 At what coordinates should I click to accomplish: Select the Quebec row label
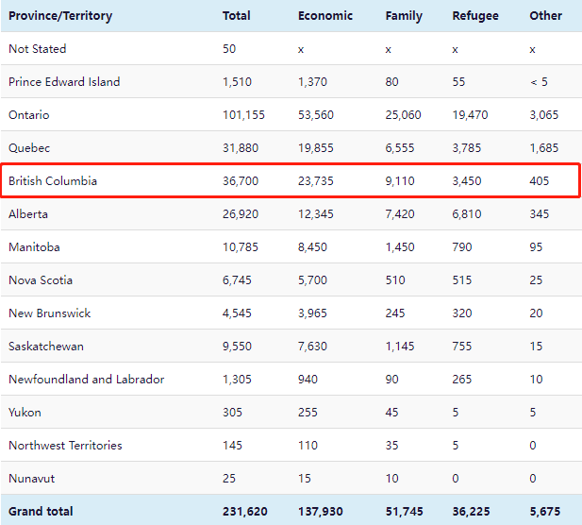pyautogui.click(x=29, y=147)
